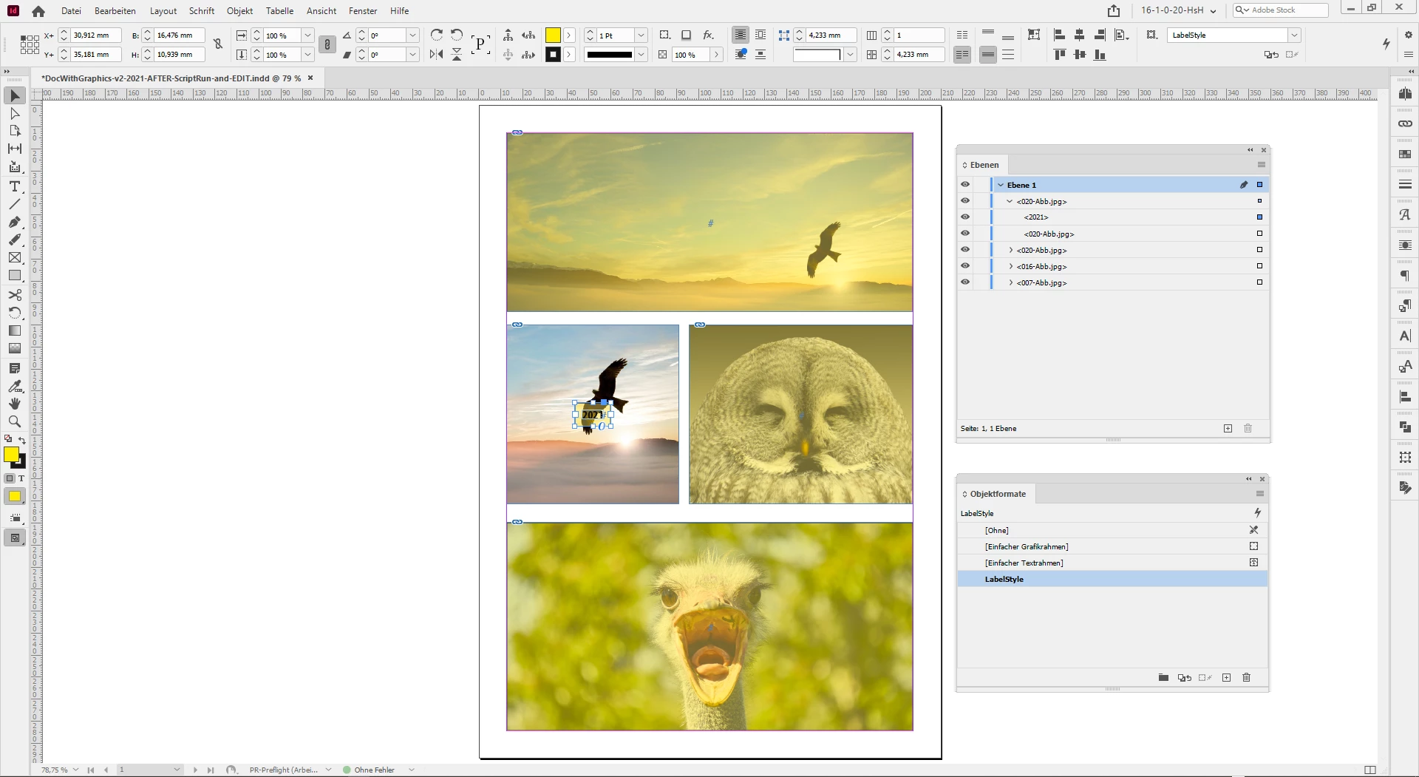Click the Adobe Stock search field

[1287, 10]
